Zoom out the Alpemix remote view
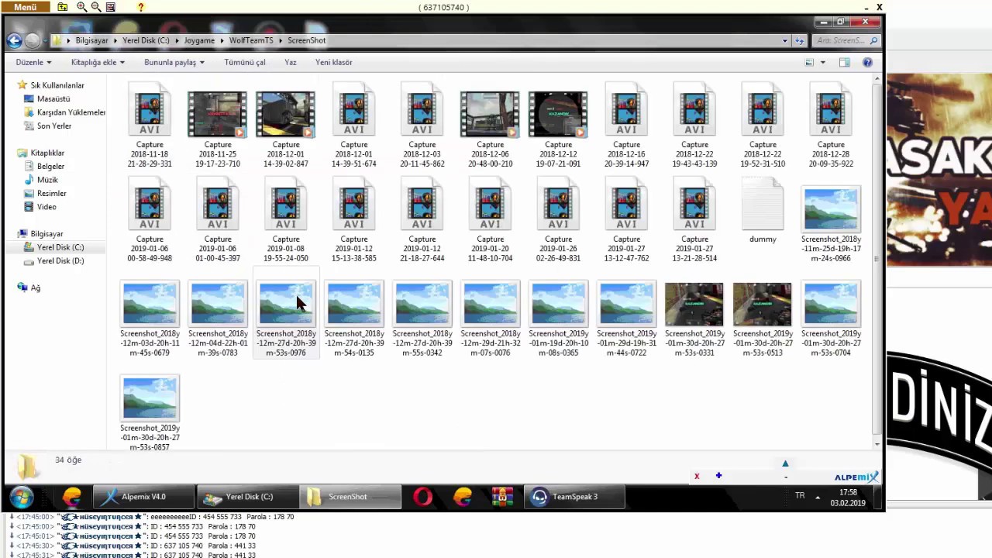This screenshot has height=558, width=992. (96, 7)
